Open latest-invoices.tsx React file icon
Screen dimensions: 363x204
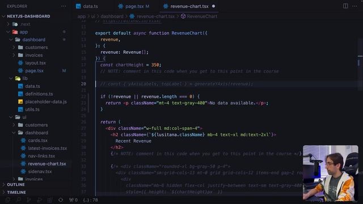point(23,148)
